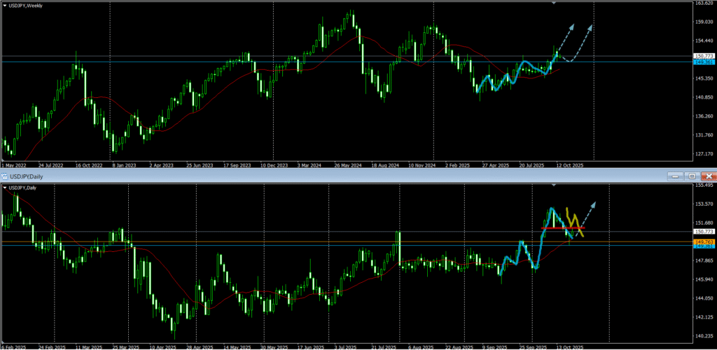The image size is (717, 350).
Task: Click the 150.773 price label on daily chart
Action: tap(703, 231)
